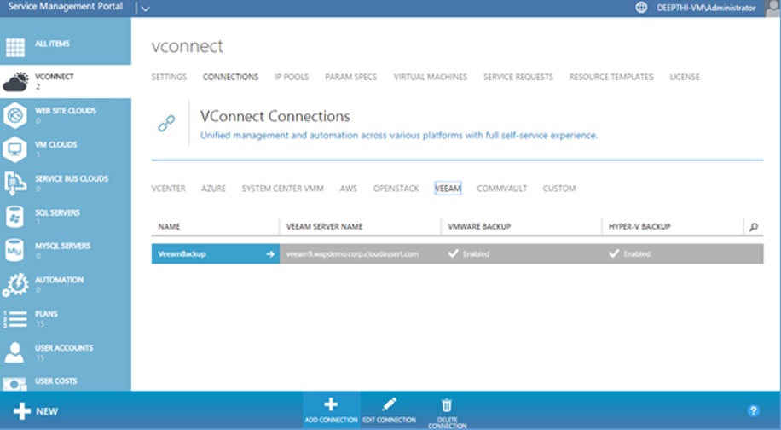This screenshot has height=430, width=781.
Task: Click the search magnifier icon in table header
Action: pos(754,227)
